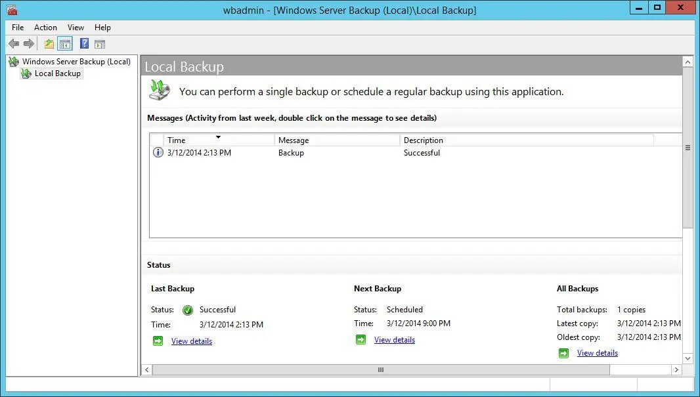Open the View menu
Screen dimensions: 700x397
pos(76,27)
